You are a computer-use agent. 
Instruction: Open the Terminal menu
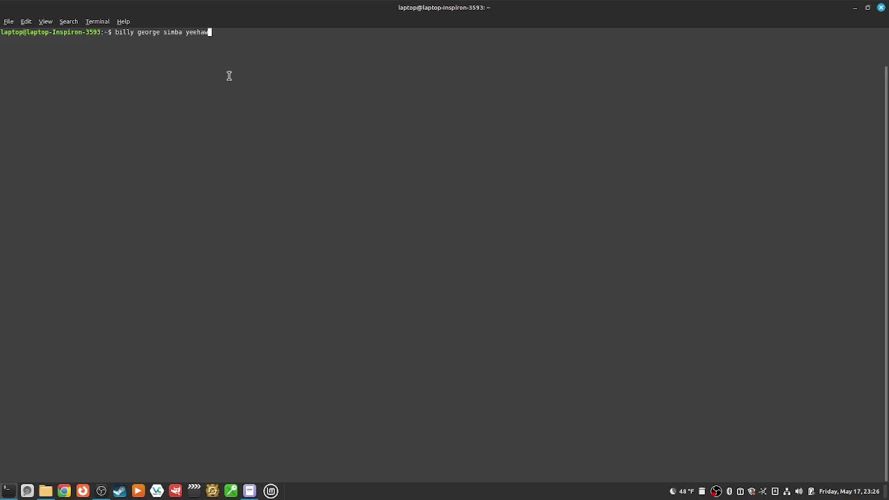[x=97, y=22]
